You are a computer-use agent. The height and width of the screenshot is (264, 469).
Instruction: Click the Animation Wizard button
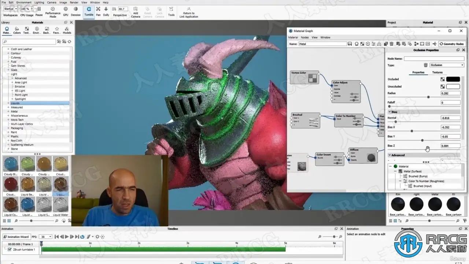tap(16, 237)
